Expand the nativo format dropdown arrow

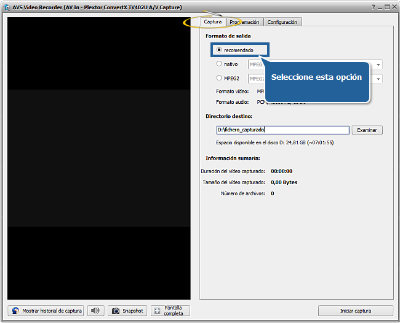[x=378, y=64]
